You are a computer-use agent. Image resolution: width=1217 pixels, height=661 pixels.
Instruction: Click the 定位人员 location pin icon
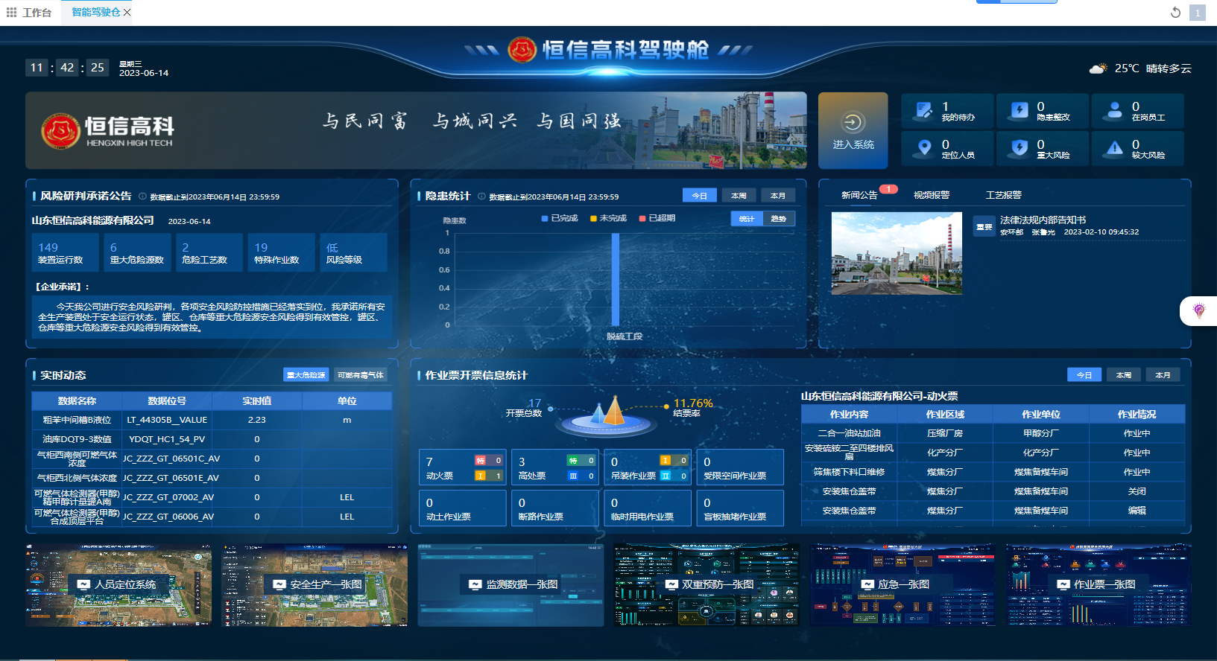tap(924, 148)
